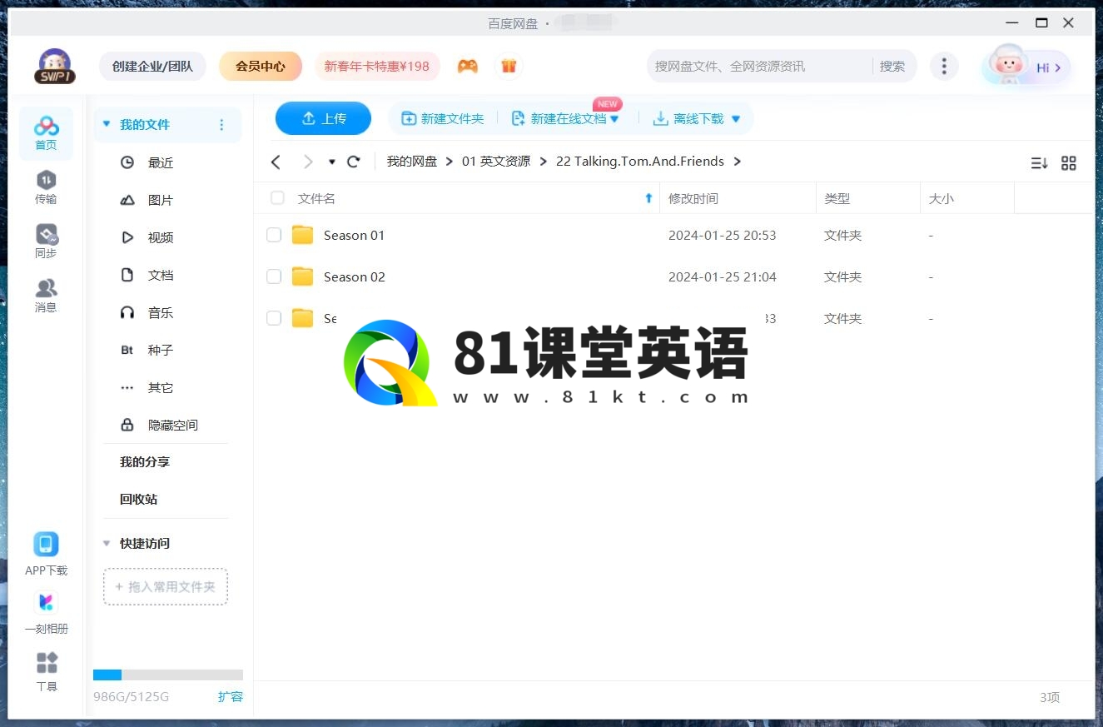
Task: Open the sort order icon
Action: tap(1039, 163)
